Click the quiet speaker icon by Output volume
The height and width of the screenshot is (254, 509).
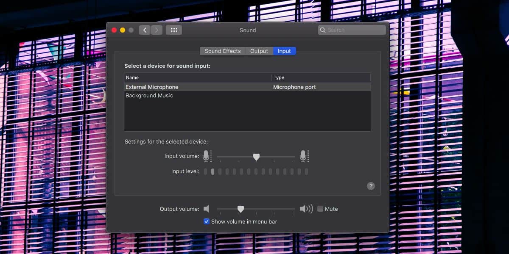[207, 209]
